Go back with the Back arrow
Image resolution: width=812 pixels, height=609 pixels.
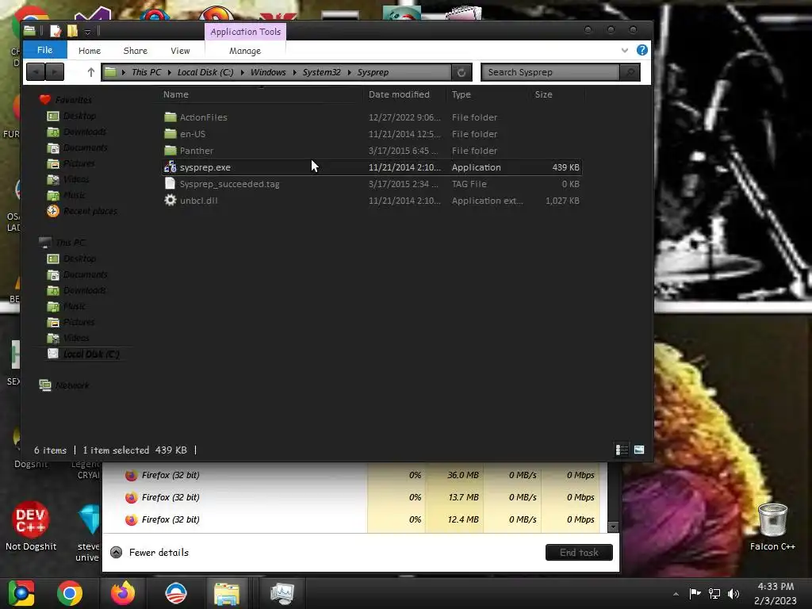pyautogui.click(x=36, y=72)
